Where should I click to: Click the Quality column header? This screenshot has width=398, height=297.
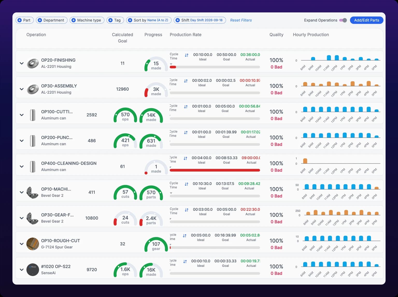click(276, 35)
